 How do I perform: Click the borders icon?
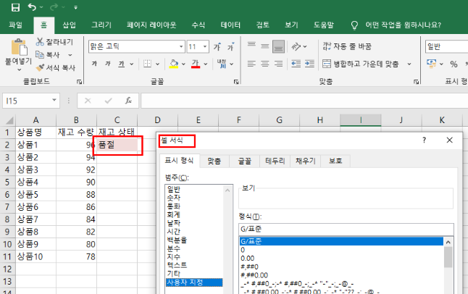pos(147,64)
